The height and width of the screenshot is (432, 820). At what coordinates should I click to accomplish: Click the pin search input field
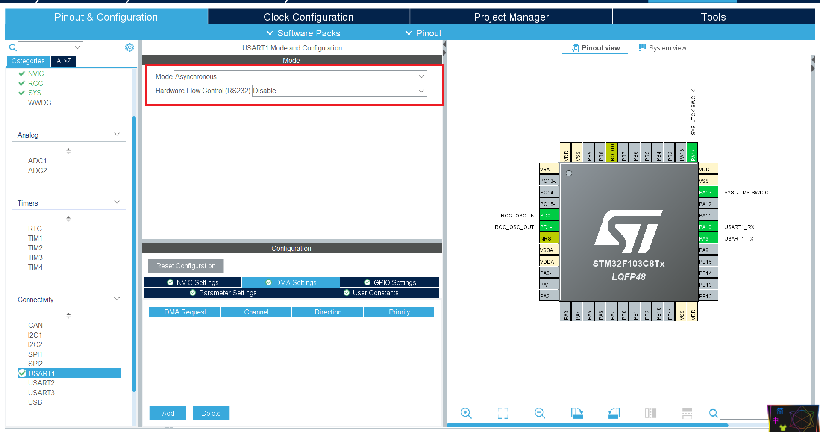click(x=744, y=413)
